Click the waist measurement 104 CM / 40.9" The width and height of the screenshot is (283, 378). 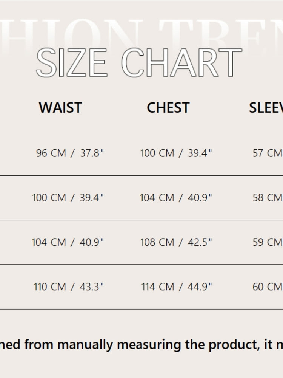pos(68,242)
